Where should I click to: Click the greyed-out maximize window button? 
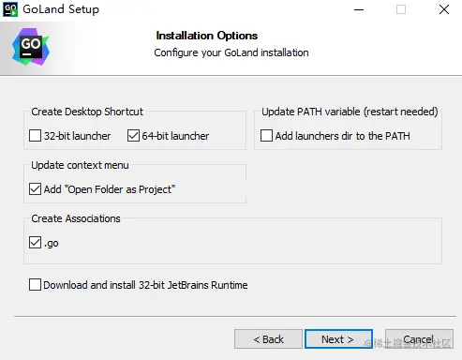pos(401,9)
